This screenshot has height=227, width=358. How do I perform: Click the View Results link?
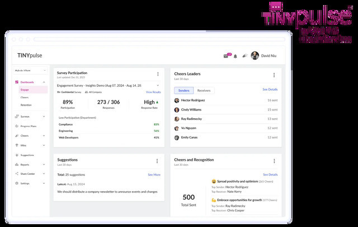pyautogui.click(x=153, y=92)
